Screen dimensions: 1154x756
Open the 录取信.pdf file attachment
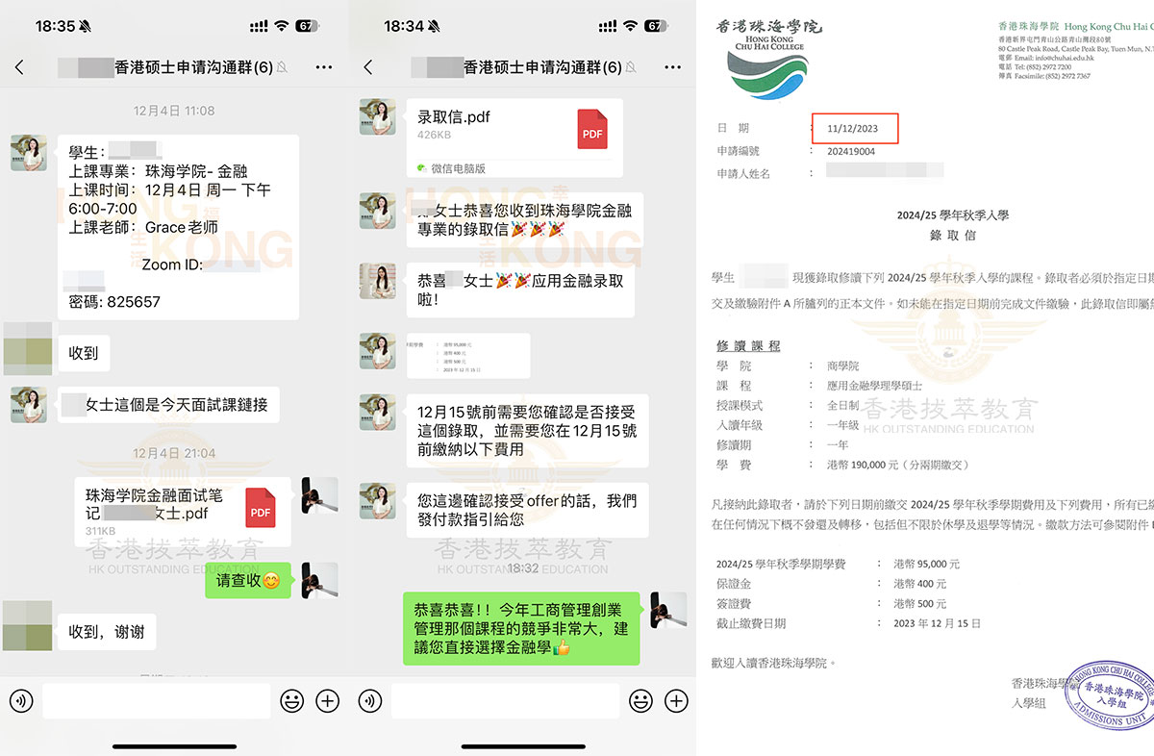point(514,139)
